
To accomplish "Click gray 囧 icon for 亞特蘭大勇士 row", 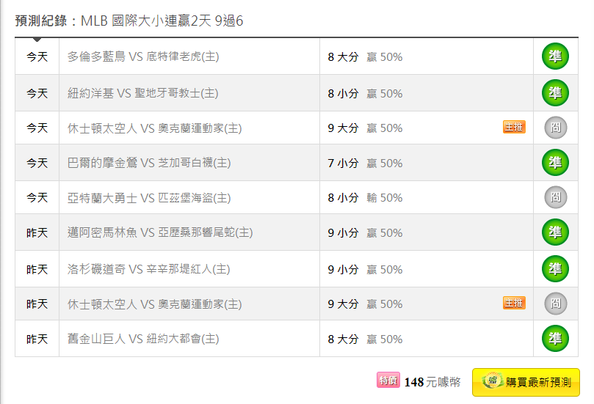I will point(555,197).
